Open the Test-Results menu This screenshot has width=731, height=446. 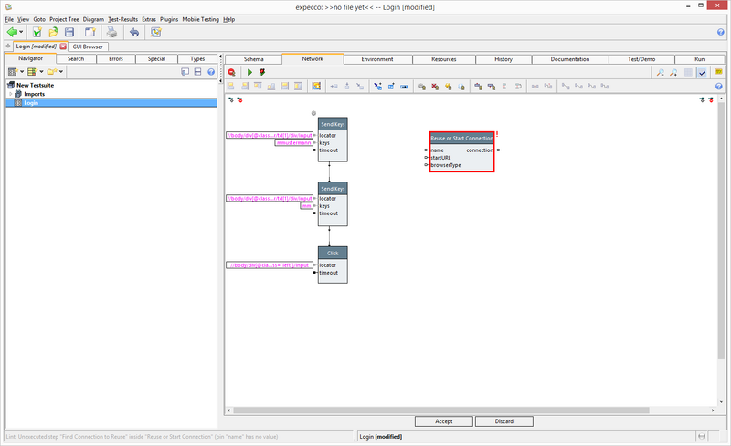[x=123, y=18]
